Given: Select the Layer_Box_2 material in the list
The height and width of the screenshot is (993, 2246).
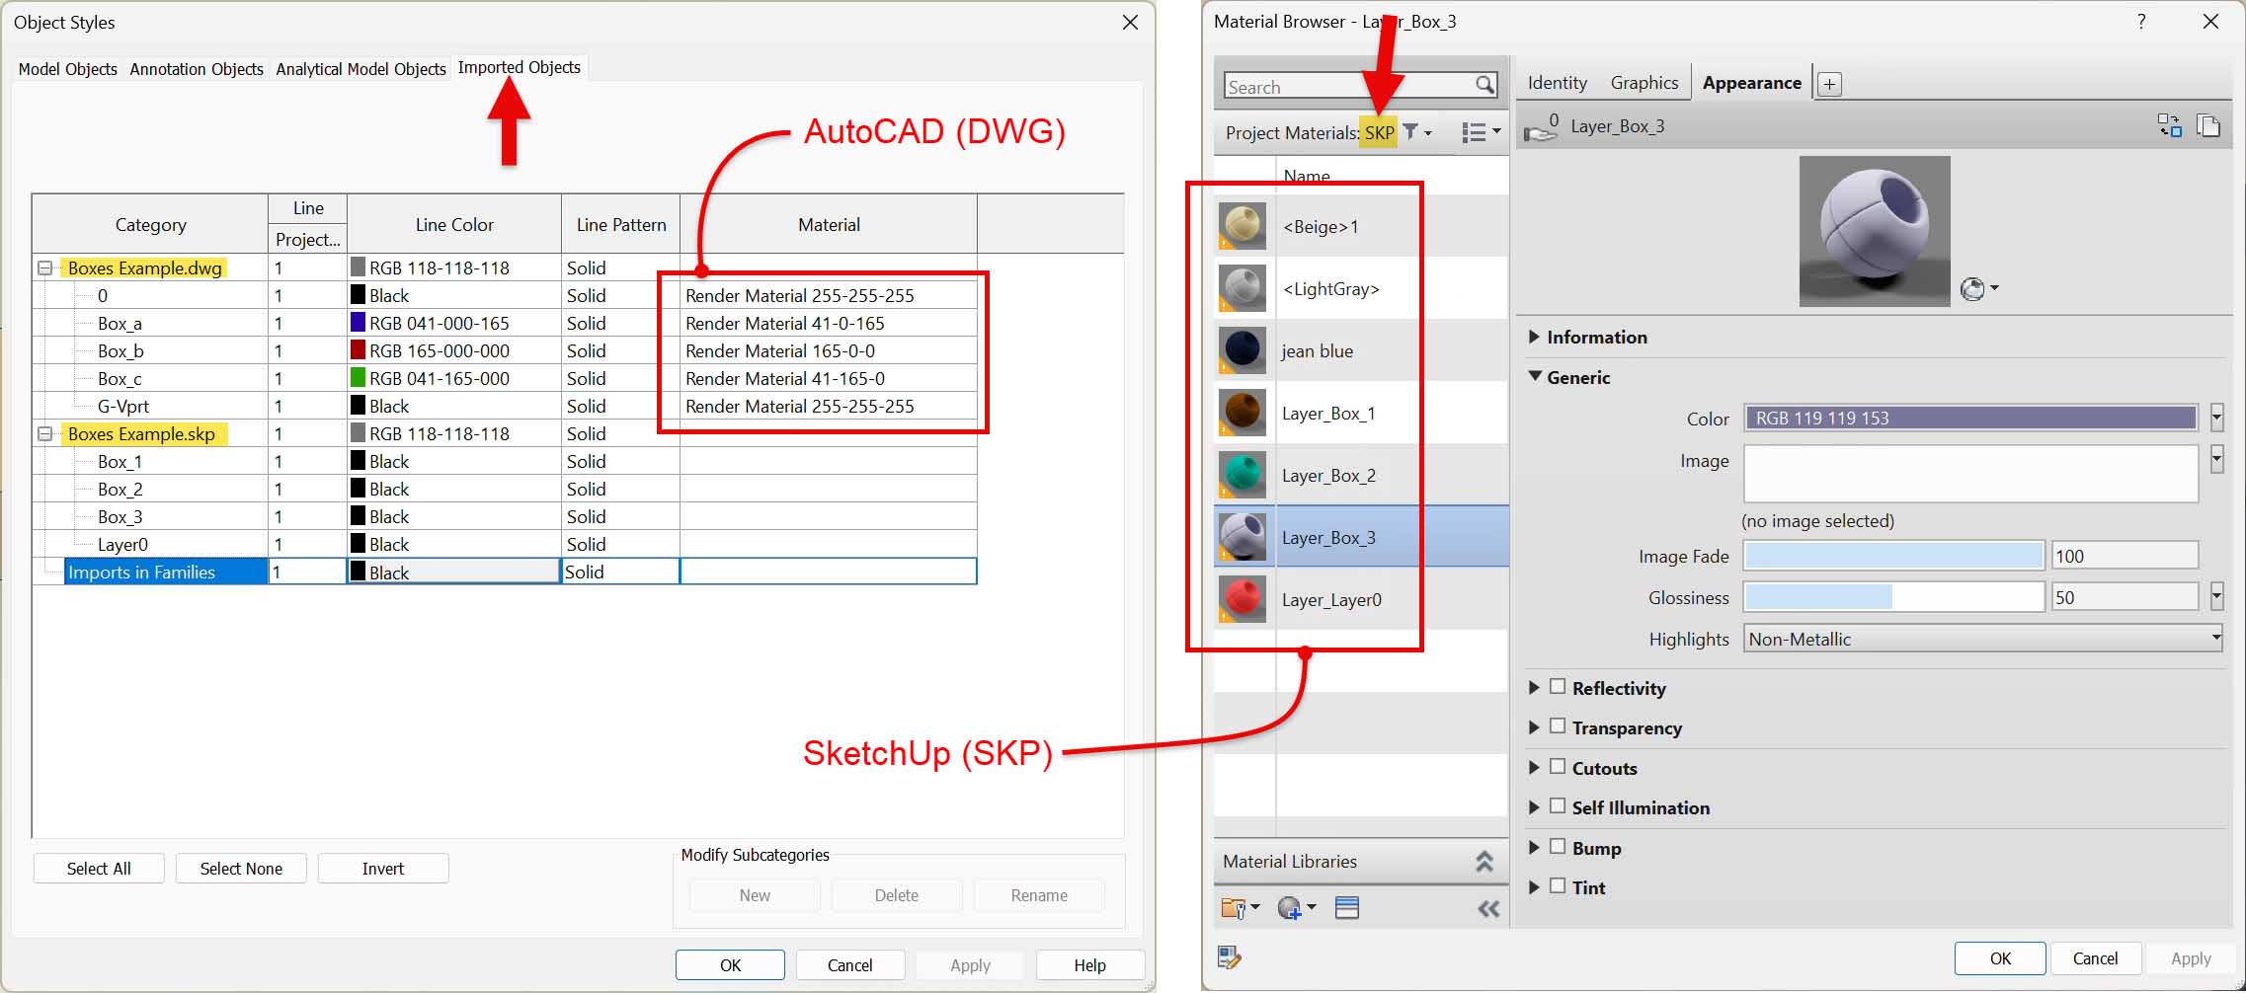Looking at the screenshot, I should tap(1328, 475).
